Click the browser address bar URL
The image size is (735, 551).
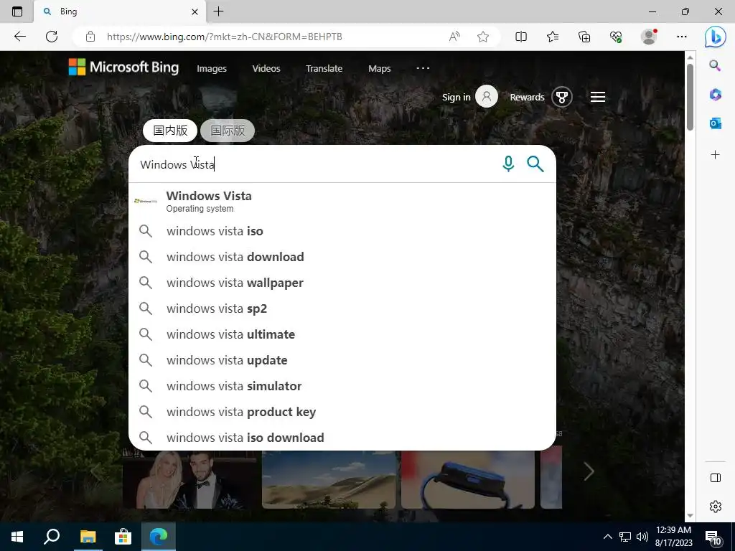(x=225, y=37)
